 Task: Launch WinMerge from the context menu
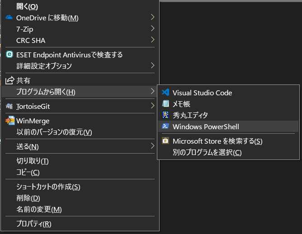click(x=80, y=121)
